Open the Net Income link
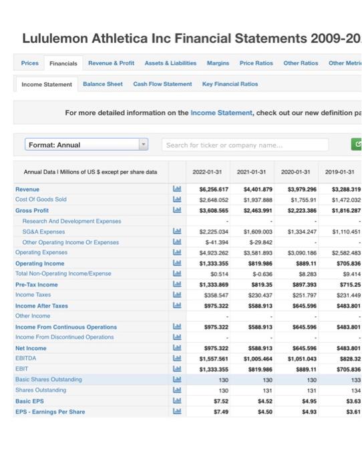 pos(31,348)
